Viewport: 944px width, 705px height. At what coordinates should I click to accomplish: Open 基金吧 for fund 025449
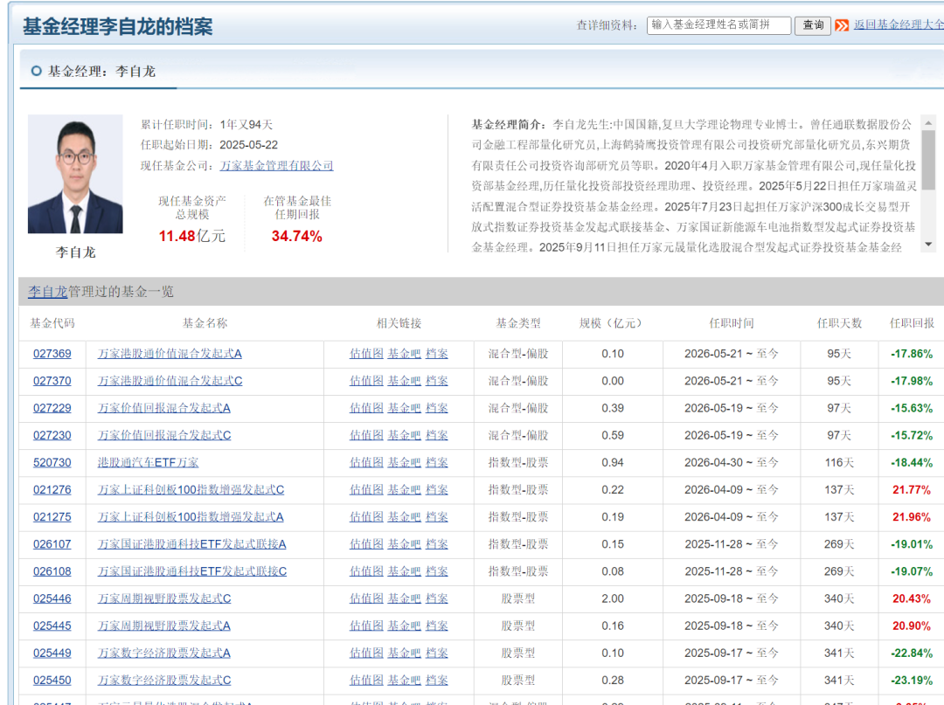404,653
